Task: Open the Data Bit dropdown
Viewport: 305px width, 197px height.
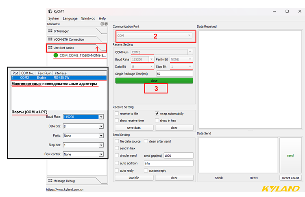Action: point(142,67)
